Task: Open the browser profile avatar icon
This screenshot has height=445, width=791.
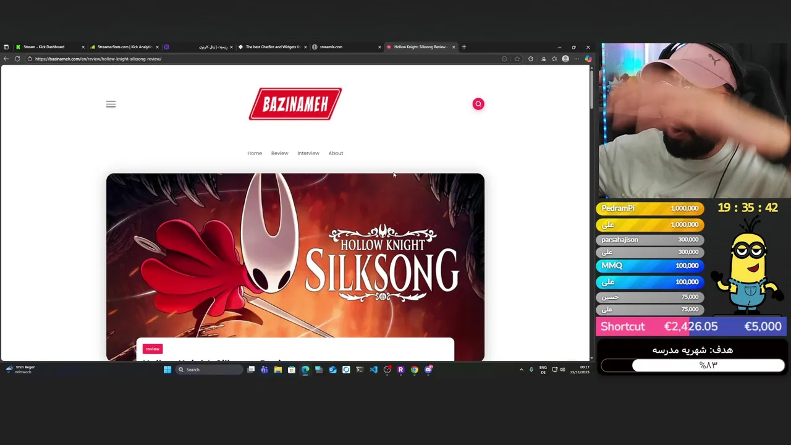Action: coord(565,59)
